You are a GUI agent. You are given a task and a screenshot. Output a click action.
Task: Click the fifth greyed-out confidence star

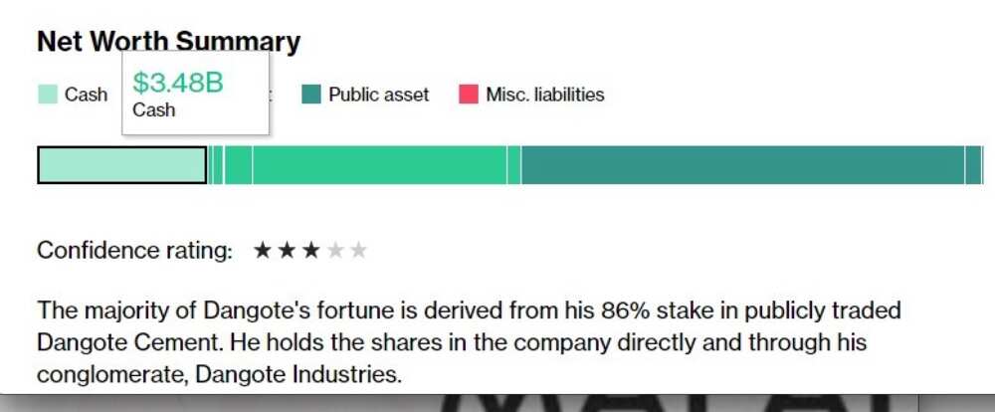(358, 250)
